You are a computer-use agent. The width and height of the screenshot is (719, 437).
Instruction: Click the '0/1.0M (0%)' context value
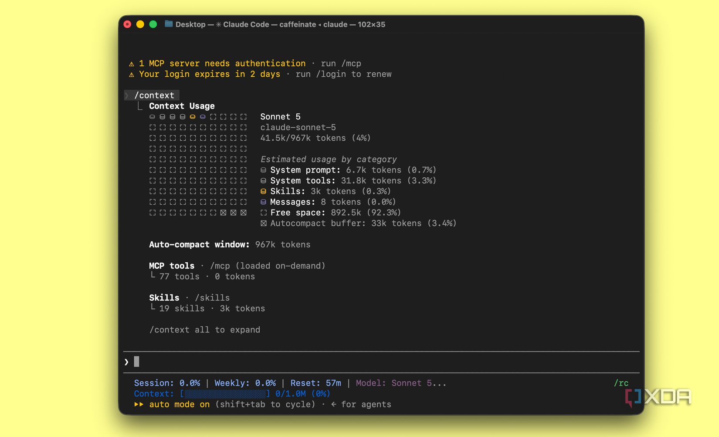(303, 394)
